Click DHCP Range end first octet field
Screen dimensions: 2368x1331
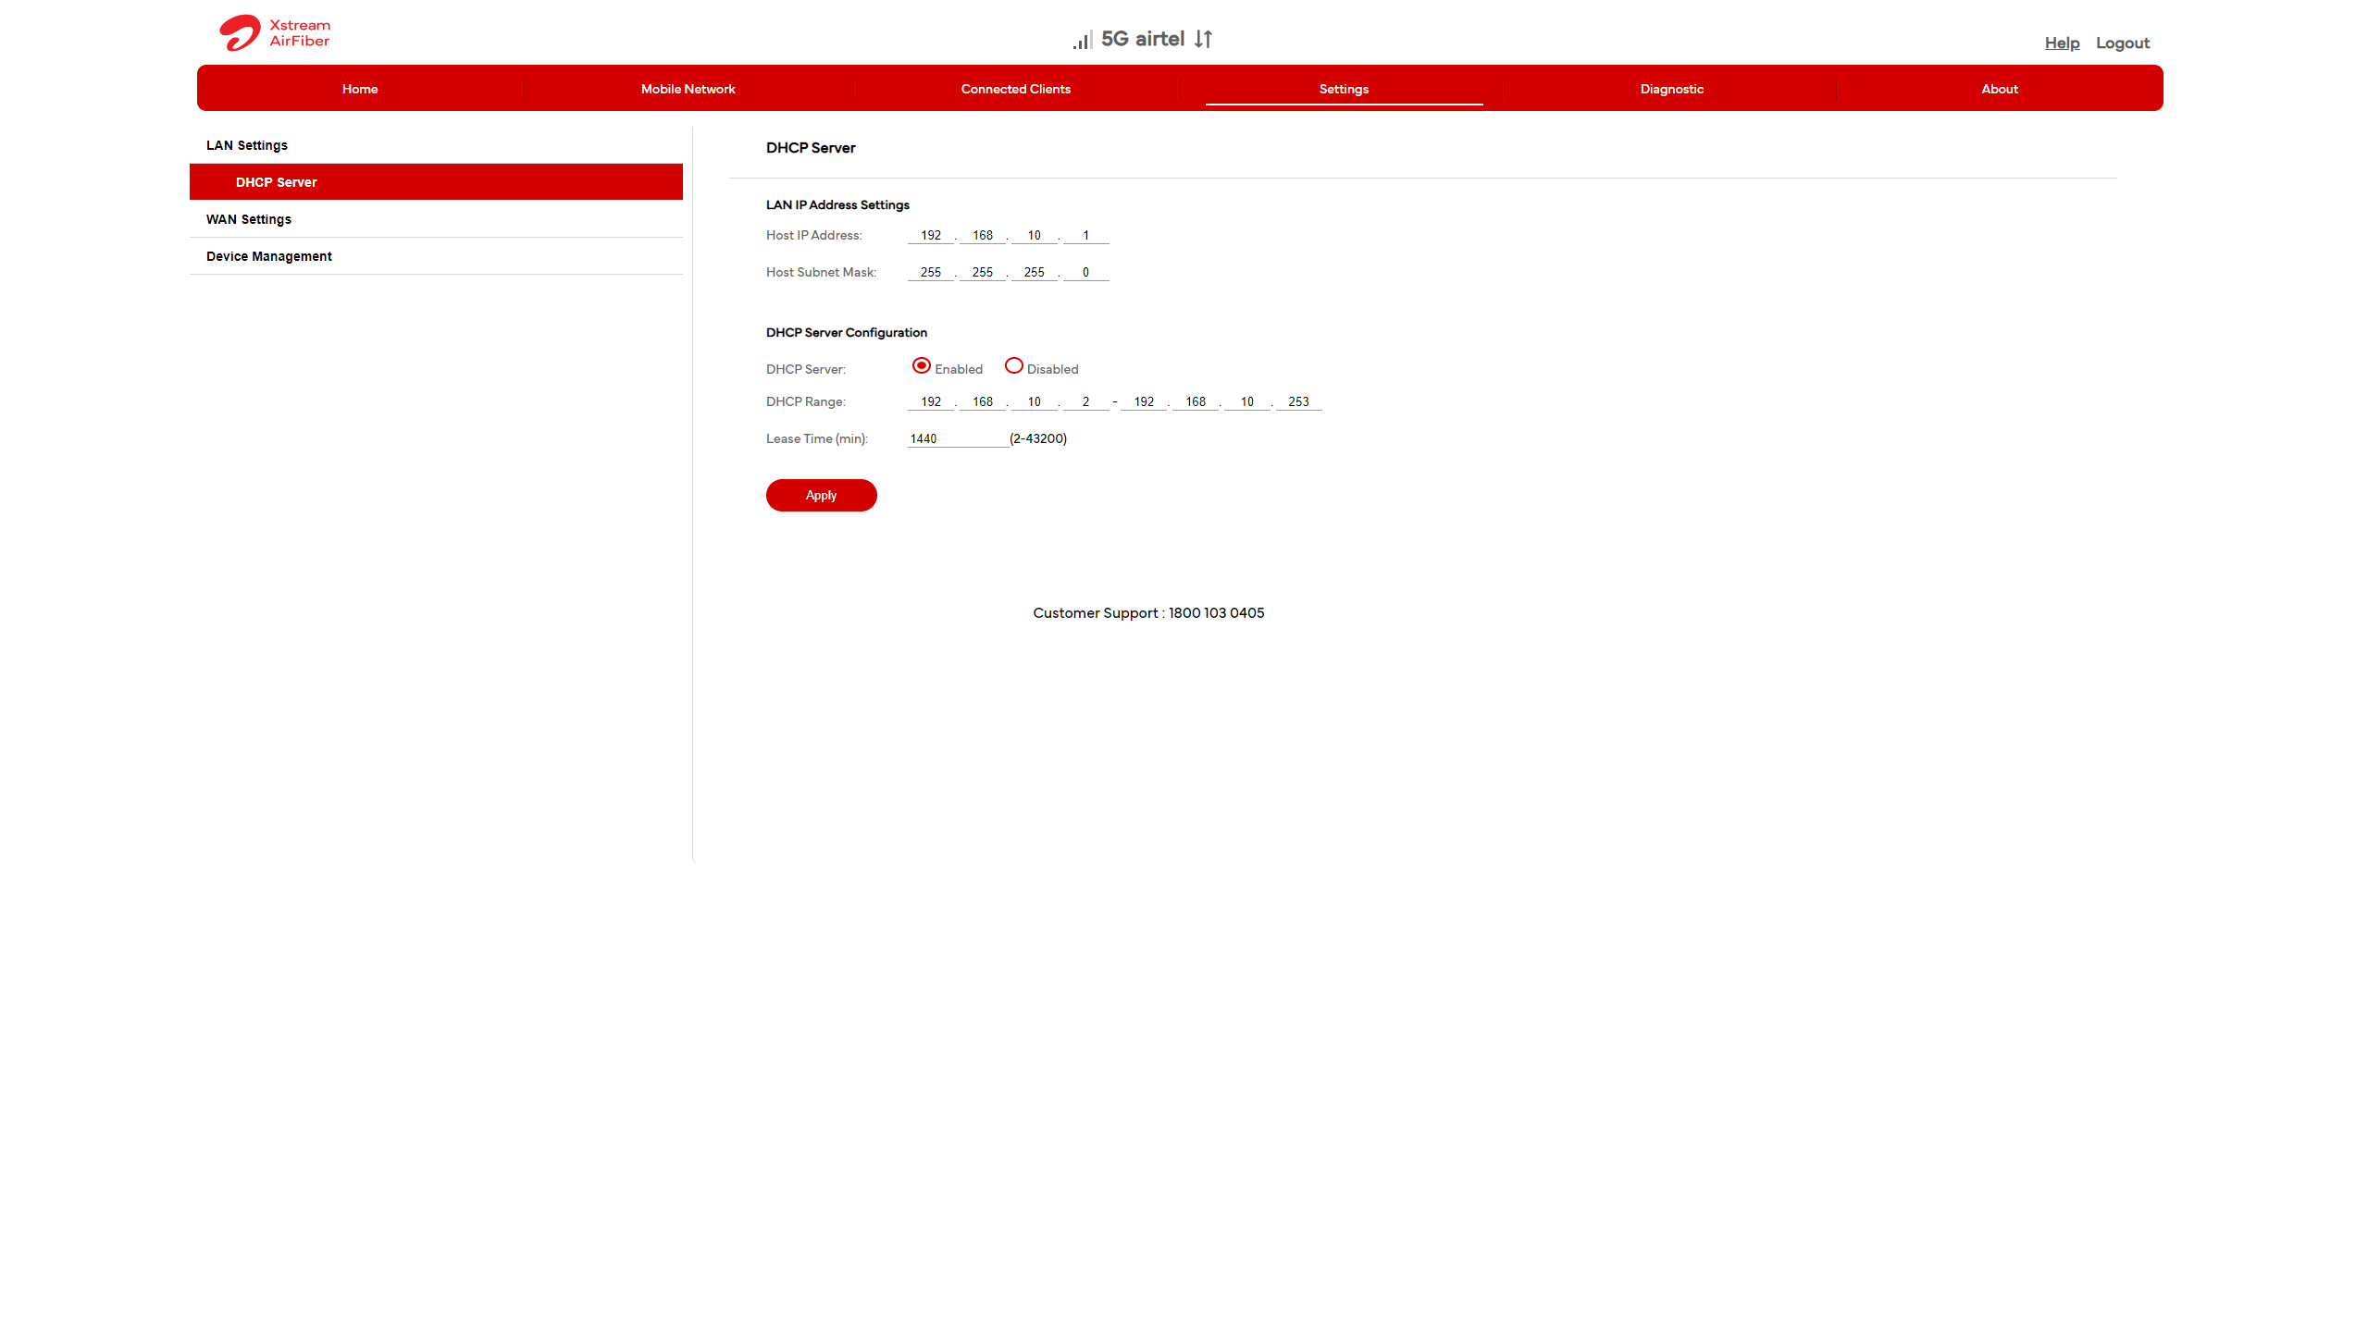[x=1144, y=401]
